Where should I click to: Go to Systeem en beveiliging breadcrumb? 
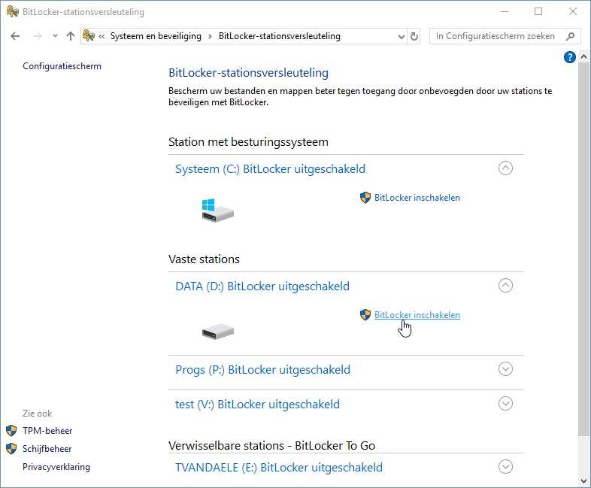click(x=157, y=36)
